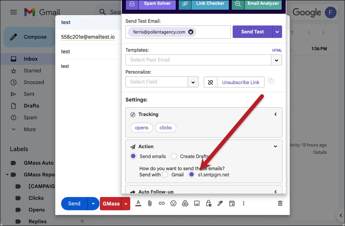Click the red GMass button
The image size is (345, 226).
[111, 204]
